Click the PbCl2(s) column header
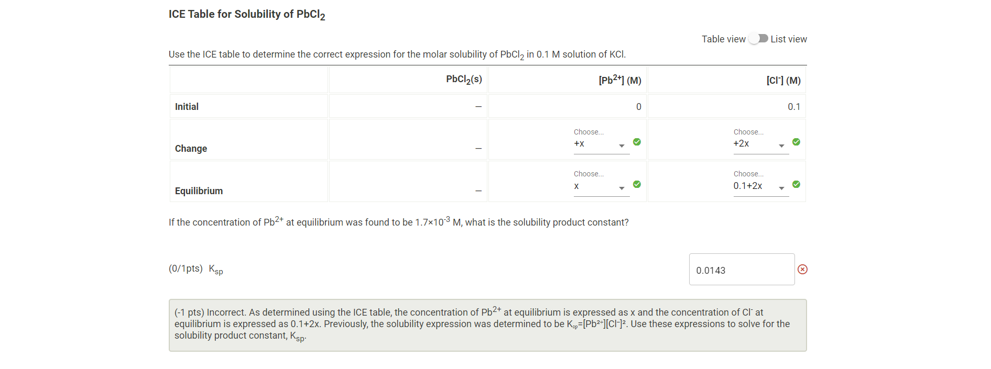The width and height of the screenshot is (991, 369). pyautogui.click(x=463, y=79)
